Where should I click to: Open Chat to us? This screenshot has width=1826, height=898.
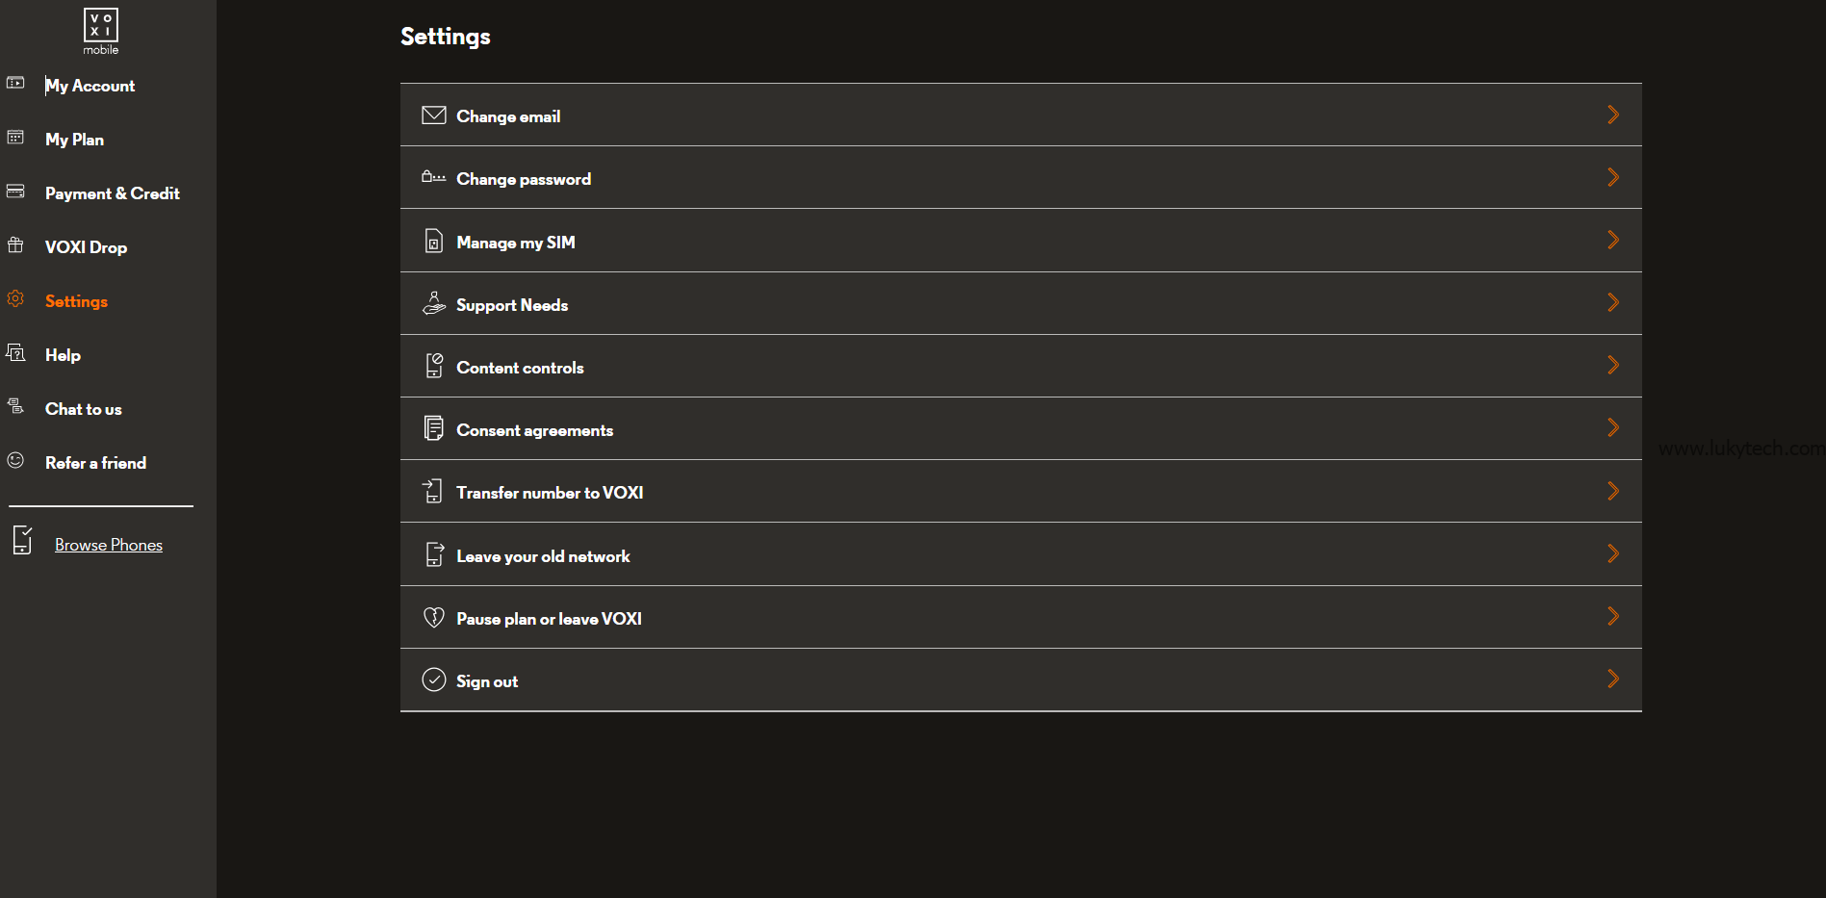point(83,409)
